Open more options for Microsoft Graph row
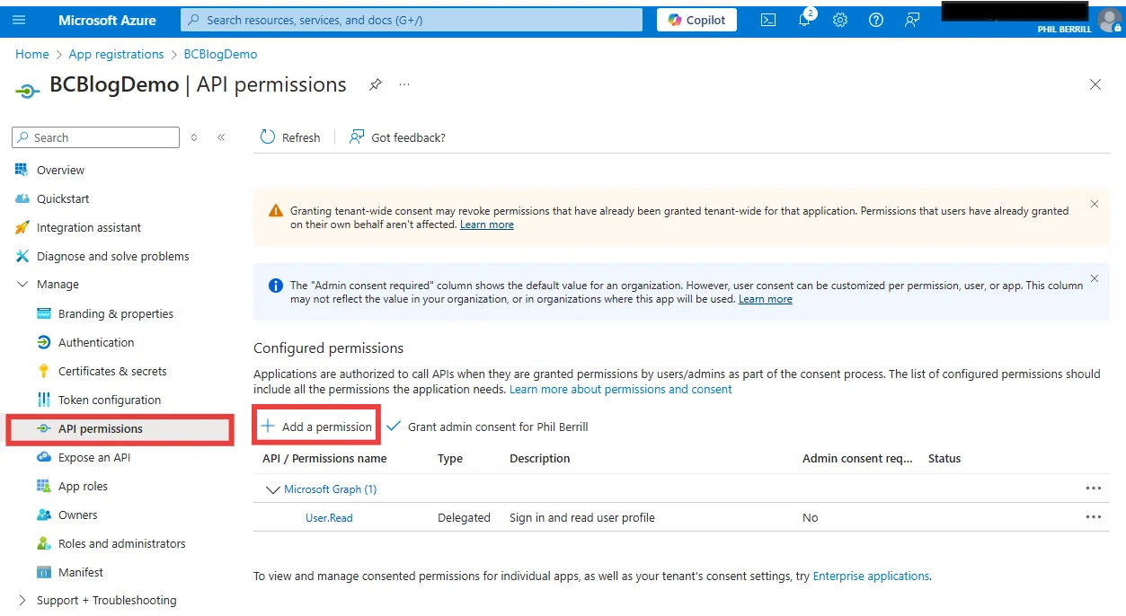The height and width of the screenshot is (616, 1126). 1093,488
